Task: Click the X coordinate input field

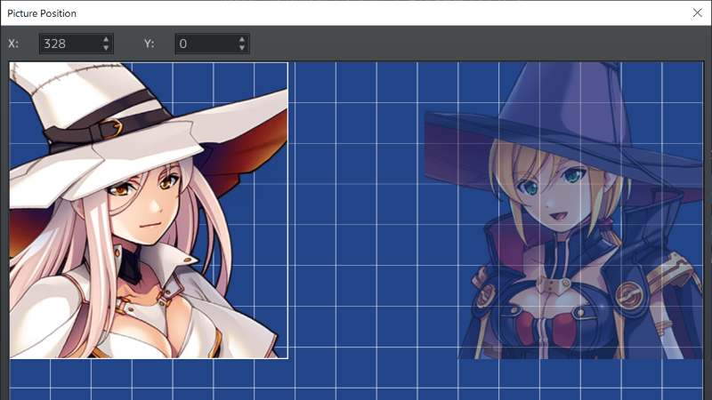Action: [x=69, y=44]
